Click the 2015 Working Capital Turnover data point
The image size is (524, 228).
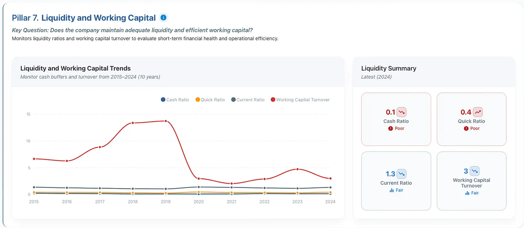point(34,159)
